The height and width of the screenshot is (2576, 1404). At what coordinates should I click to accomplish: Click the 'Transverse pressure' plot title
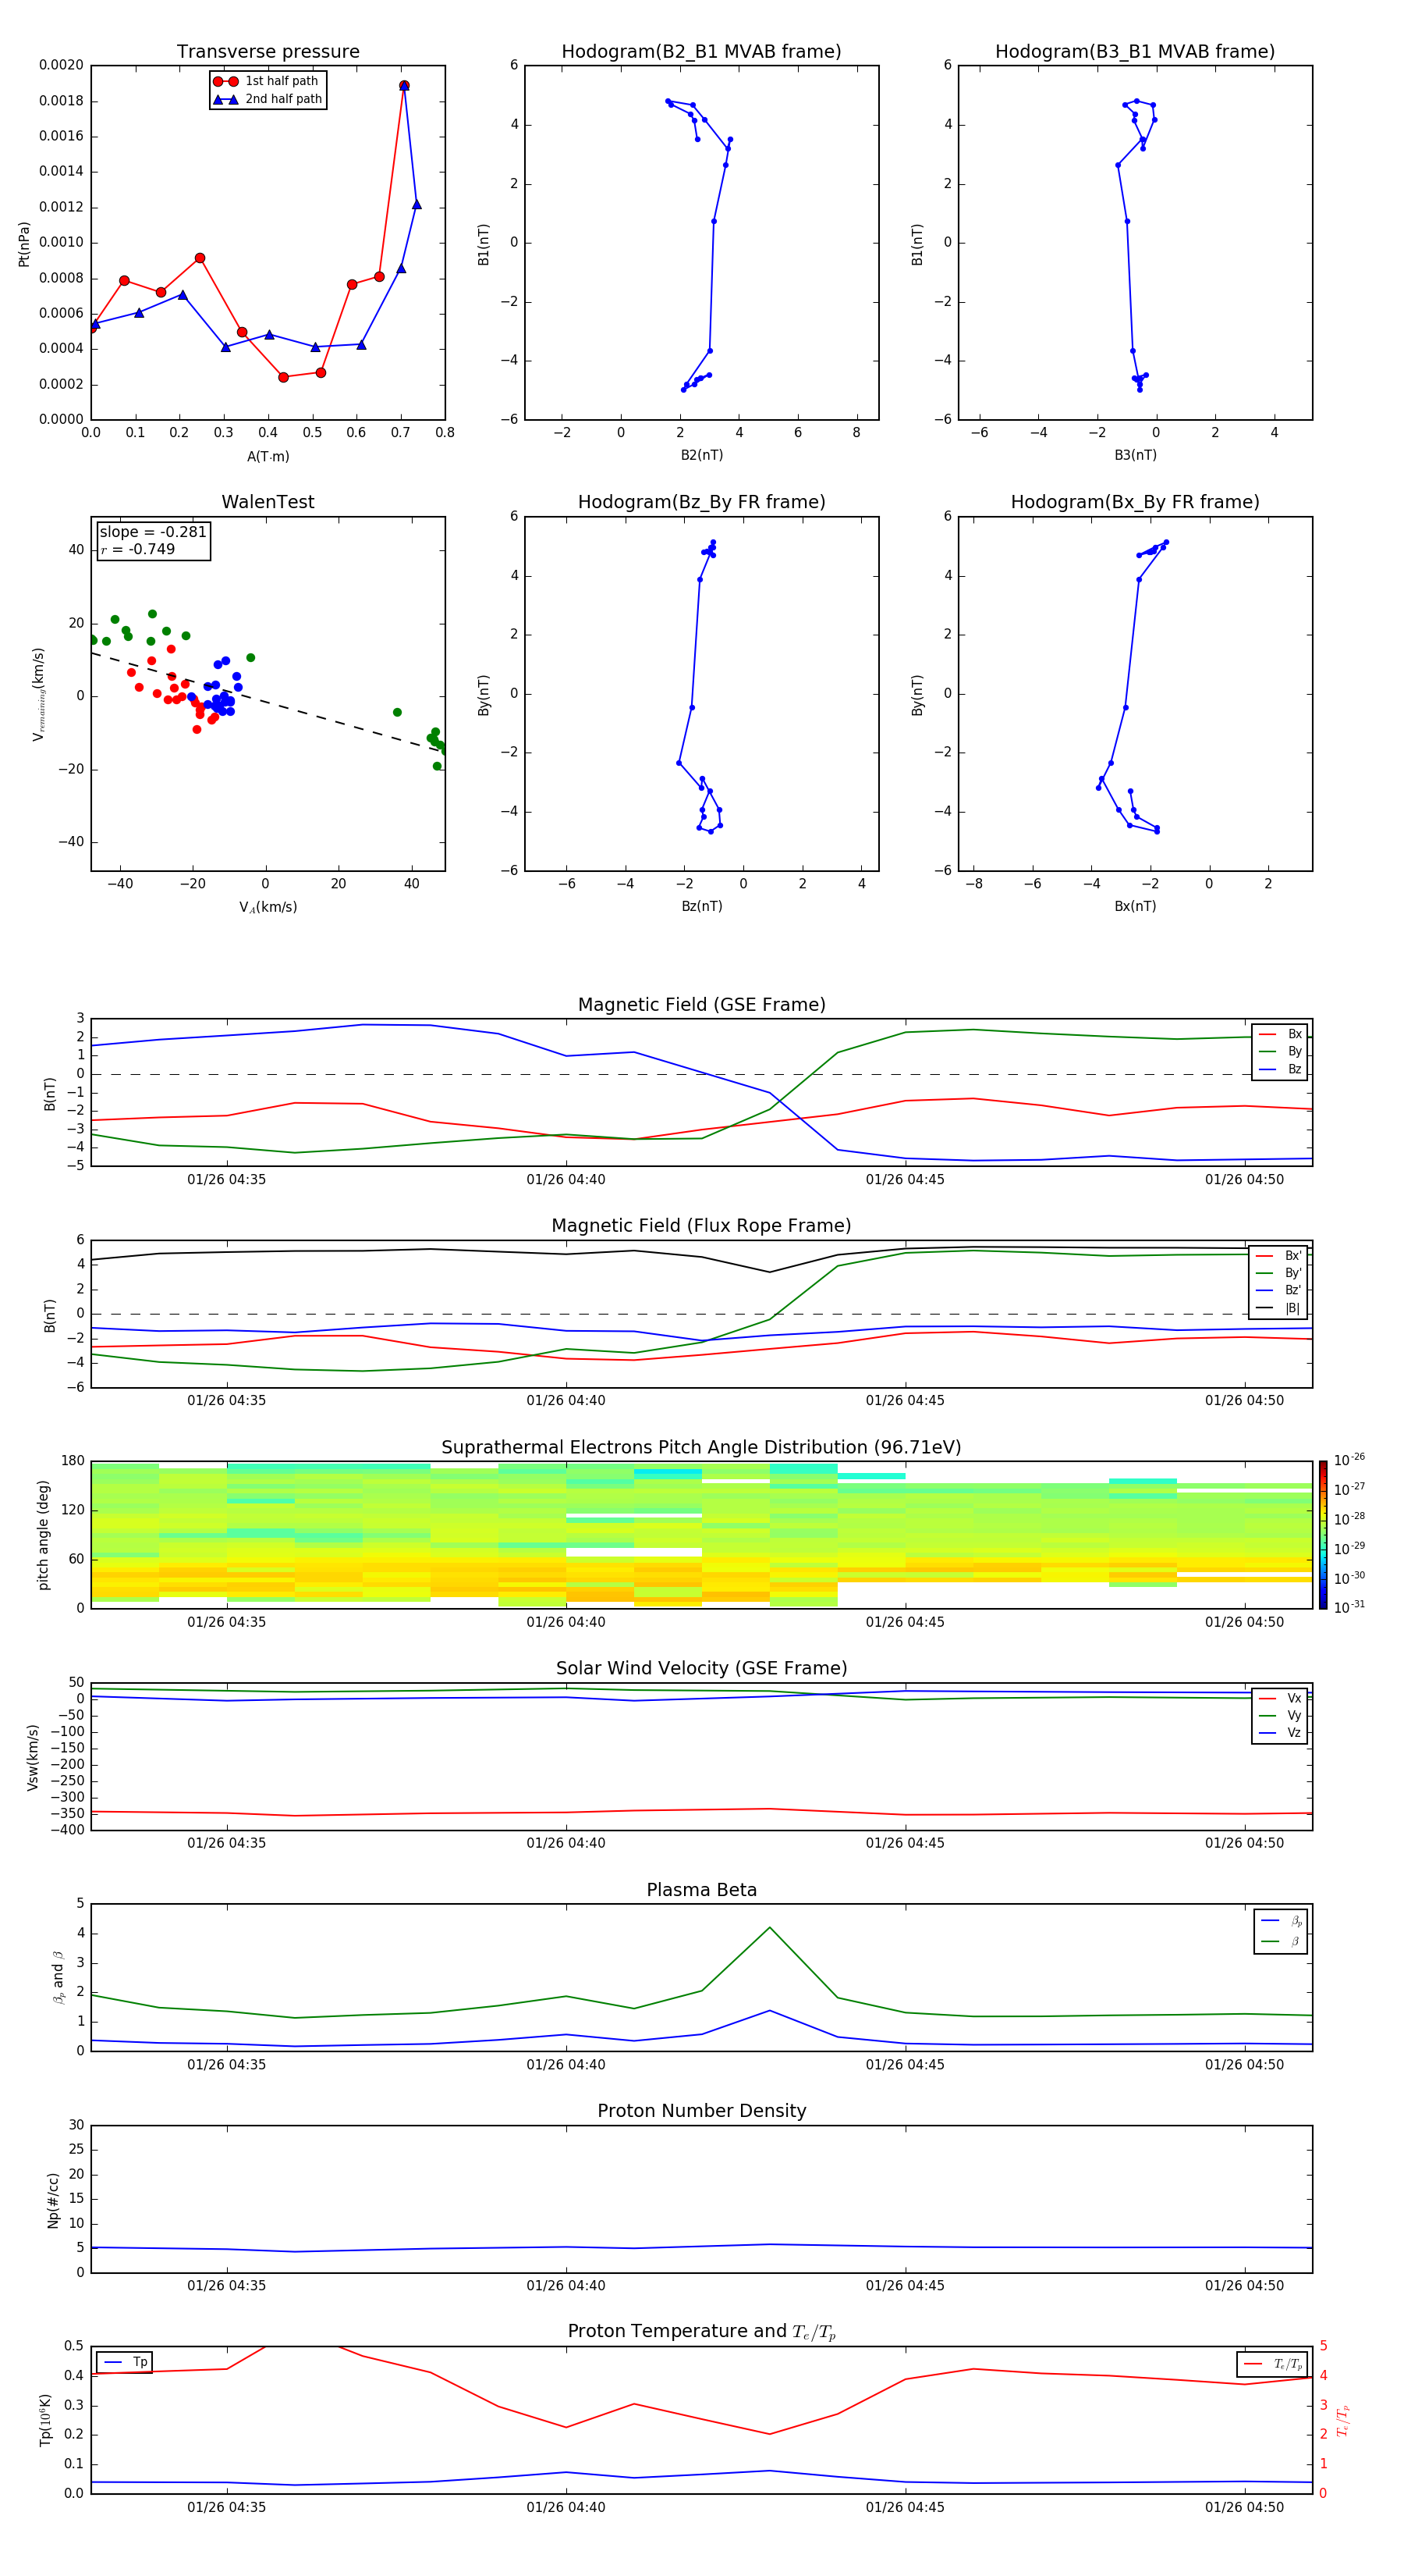click(268, 52)
